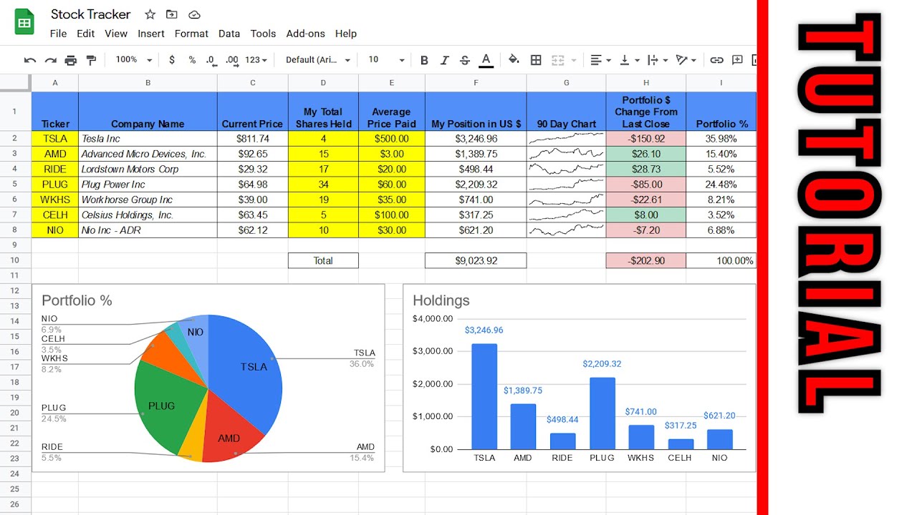Toggle bold formatting
This screenshot has height=515, width=917.
pos(424,60)
